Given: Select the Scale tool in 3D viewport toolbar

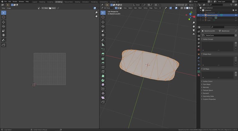Looking at the screenshot, I should 103,31.
